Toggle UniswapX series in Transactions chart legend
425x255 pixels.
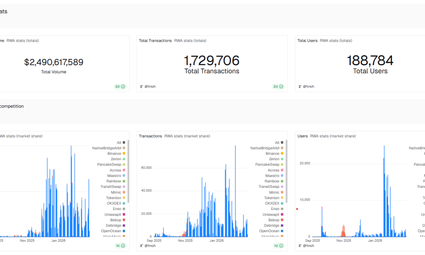(x=270, y=215)
